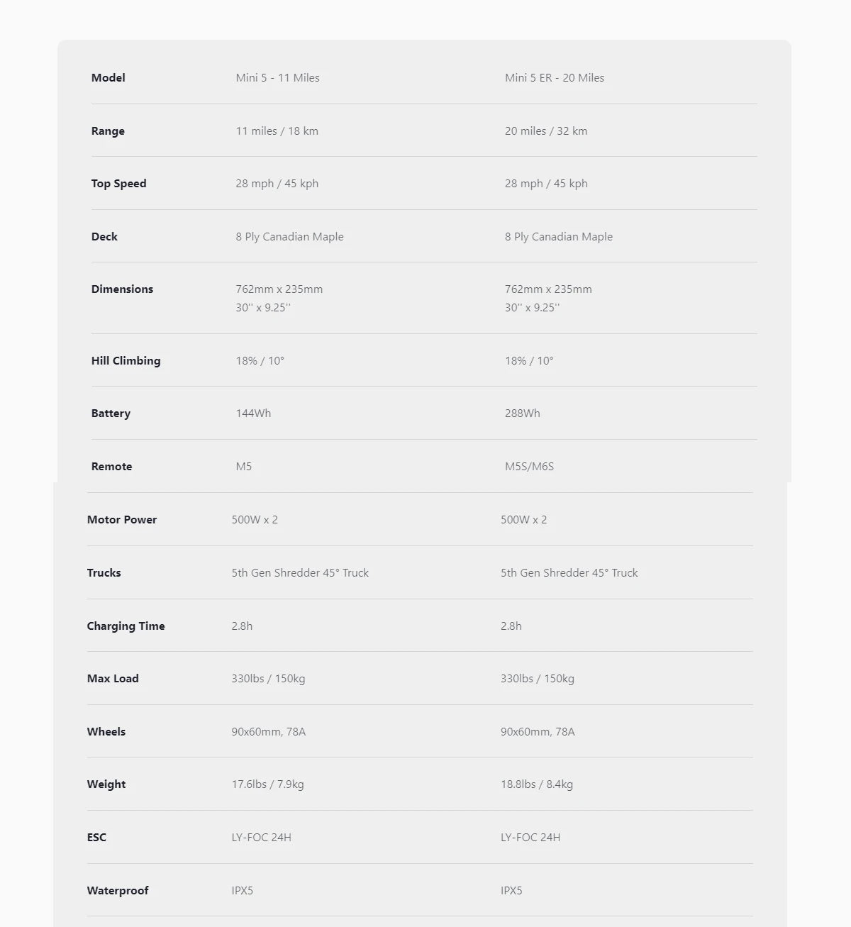Click the "Charging Time" row label

click(126, 626)
